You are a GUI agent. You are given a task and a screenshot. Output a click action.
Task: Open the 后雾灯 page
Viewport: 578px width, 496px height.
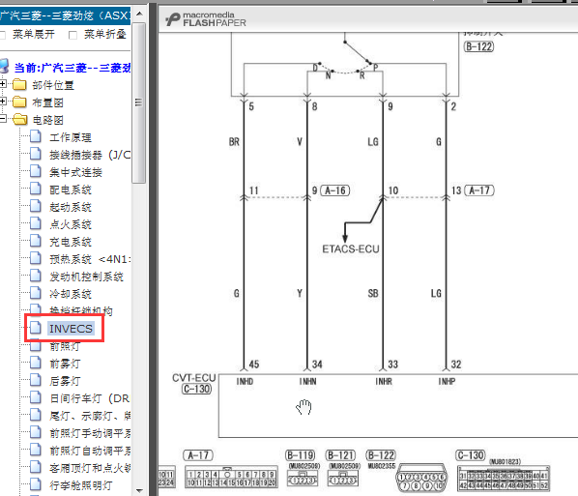coord(65,381)
